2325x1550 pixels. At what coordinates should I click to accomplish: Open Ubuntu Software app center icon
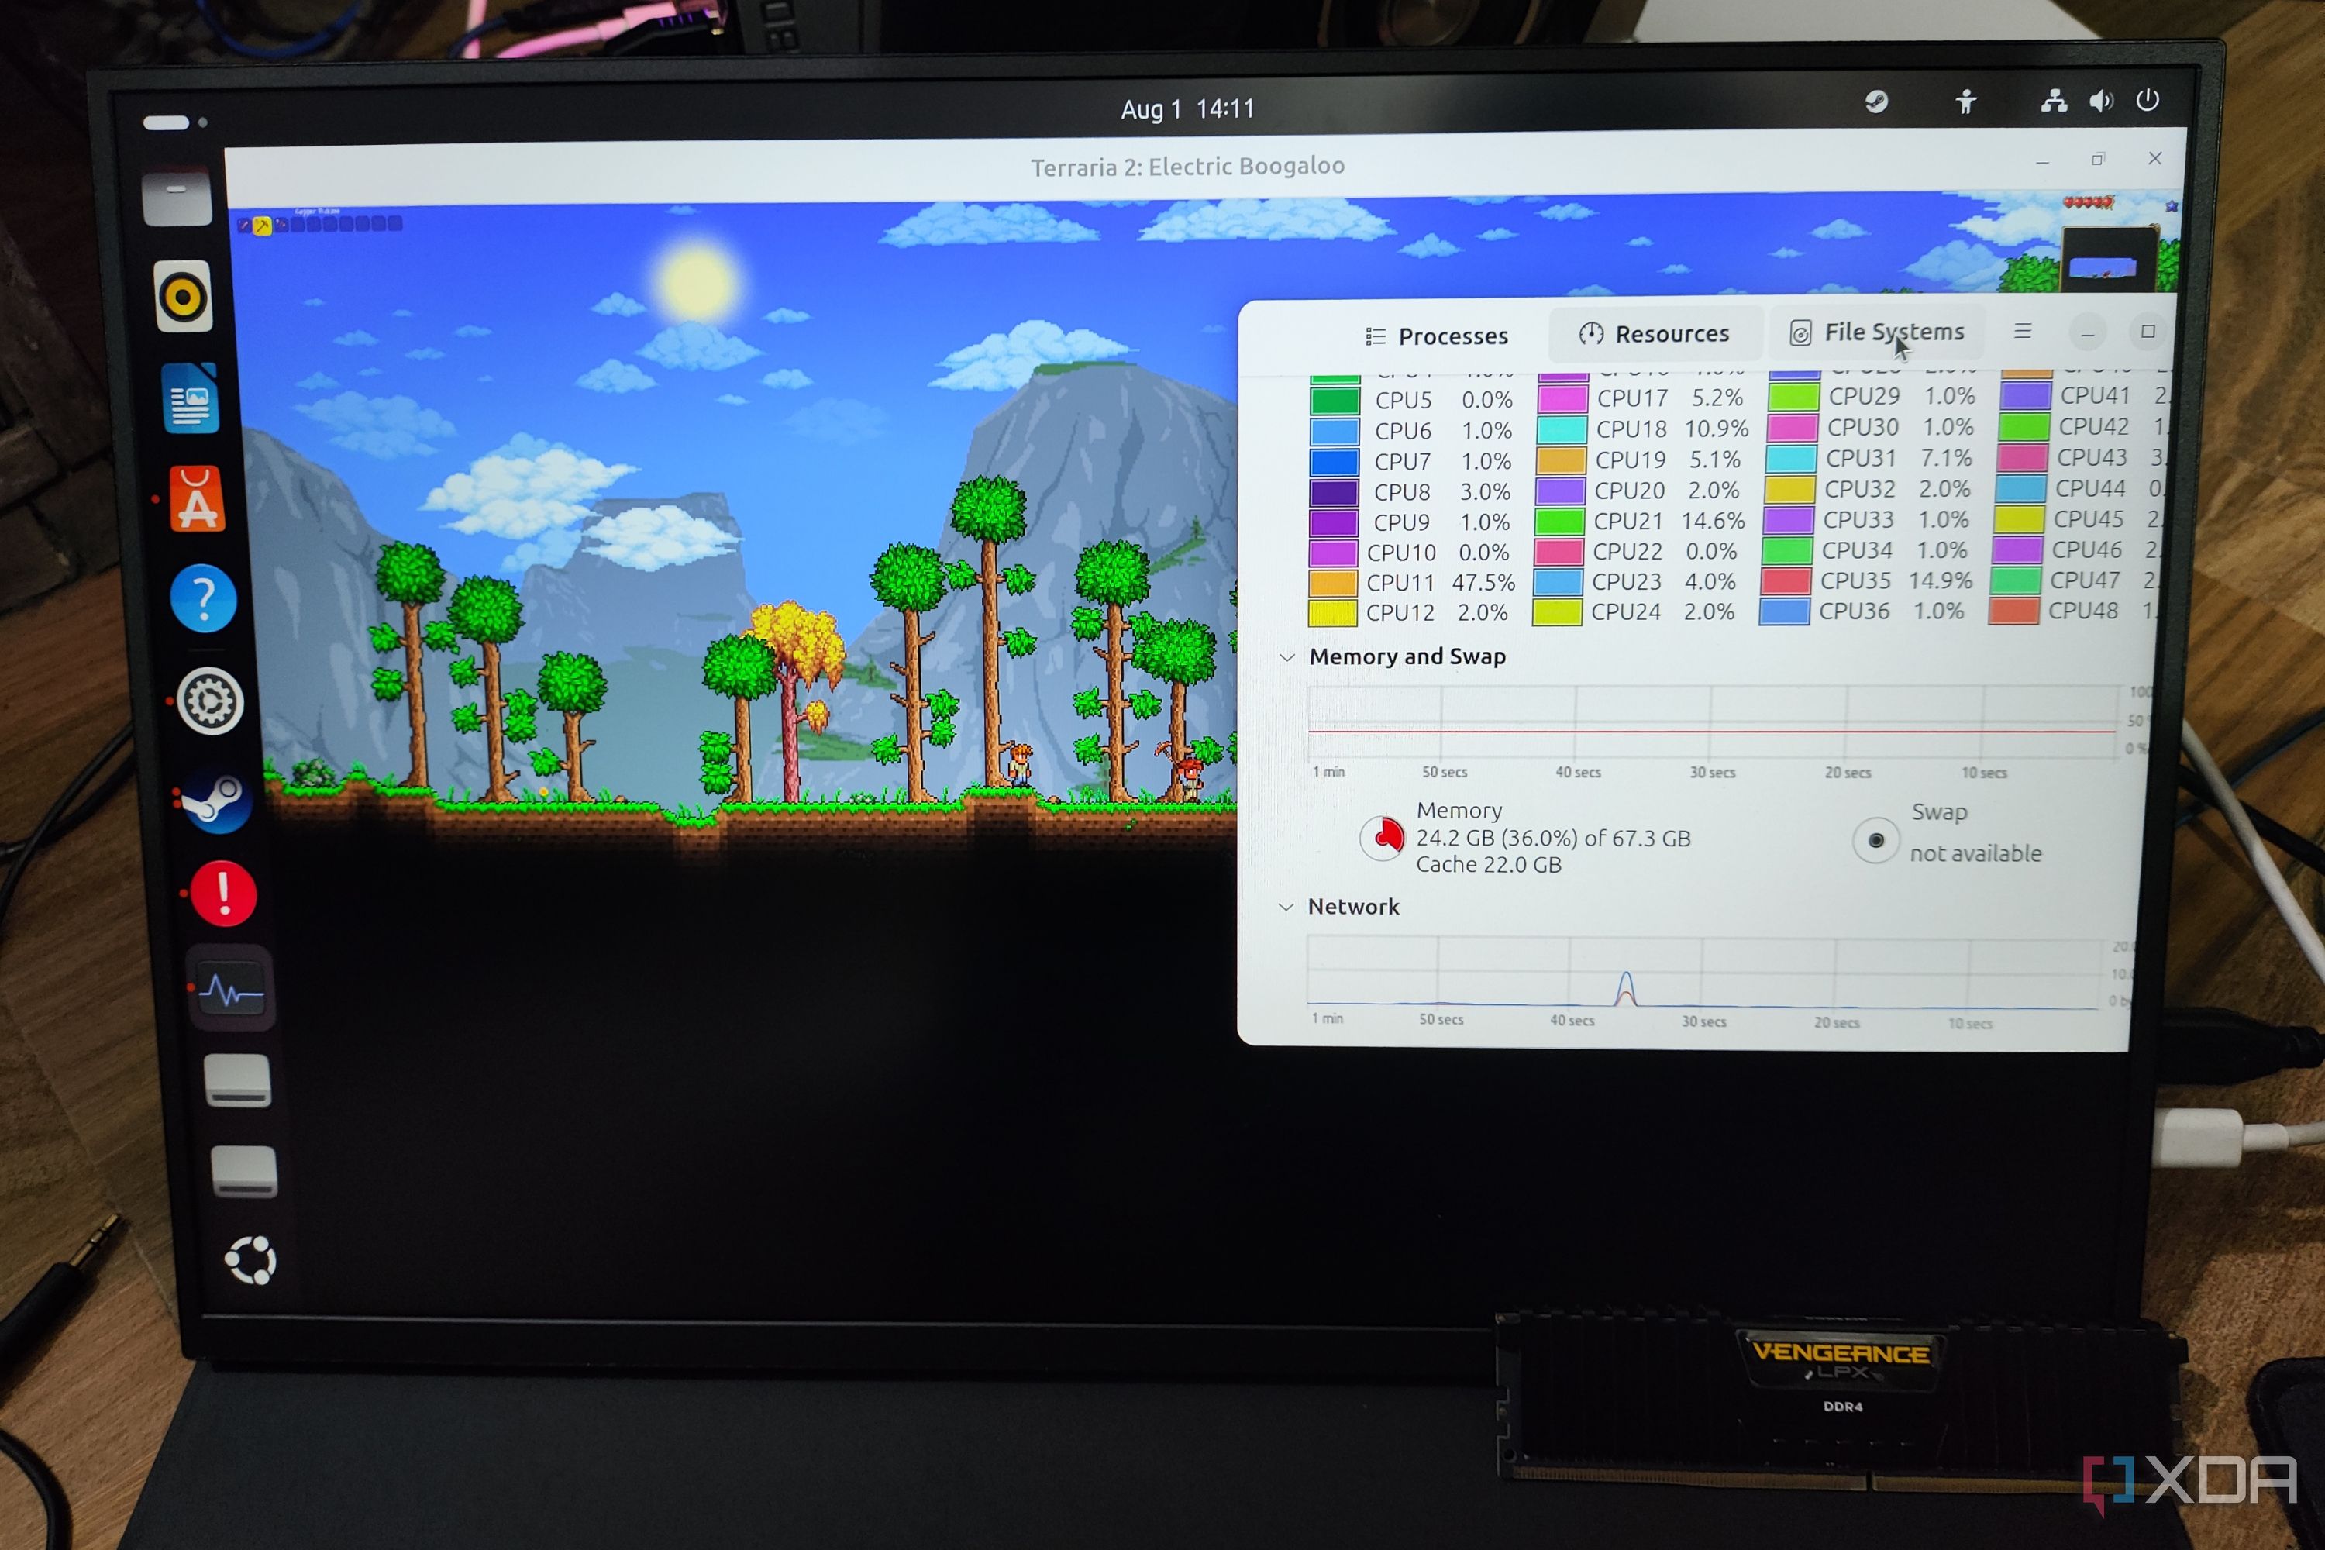197,499
